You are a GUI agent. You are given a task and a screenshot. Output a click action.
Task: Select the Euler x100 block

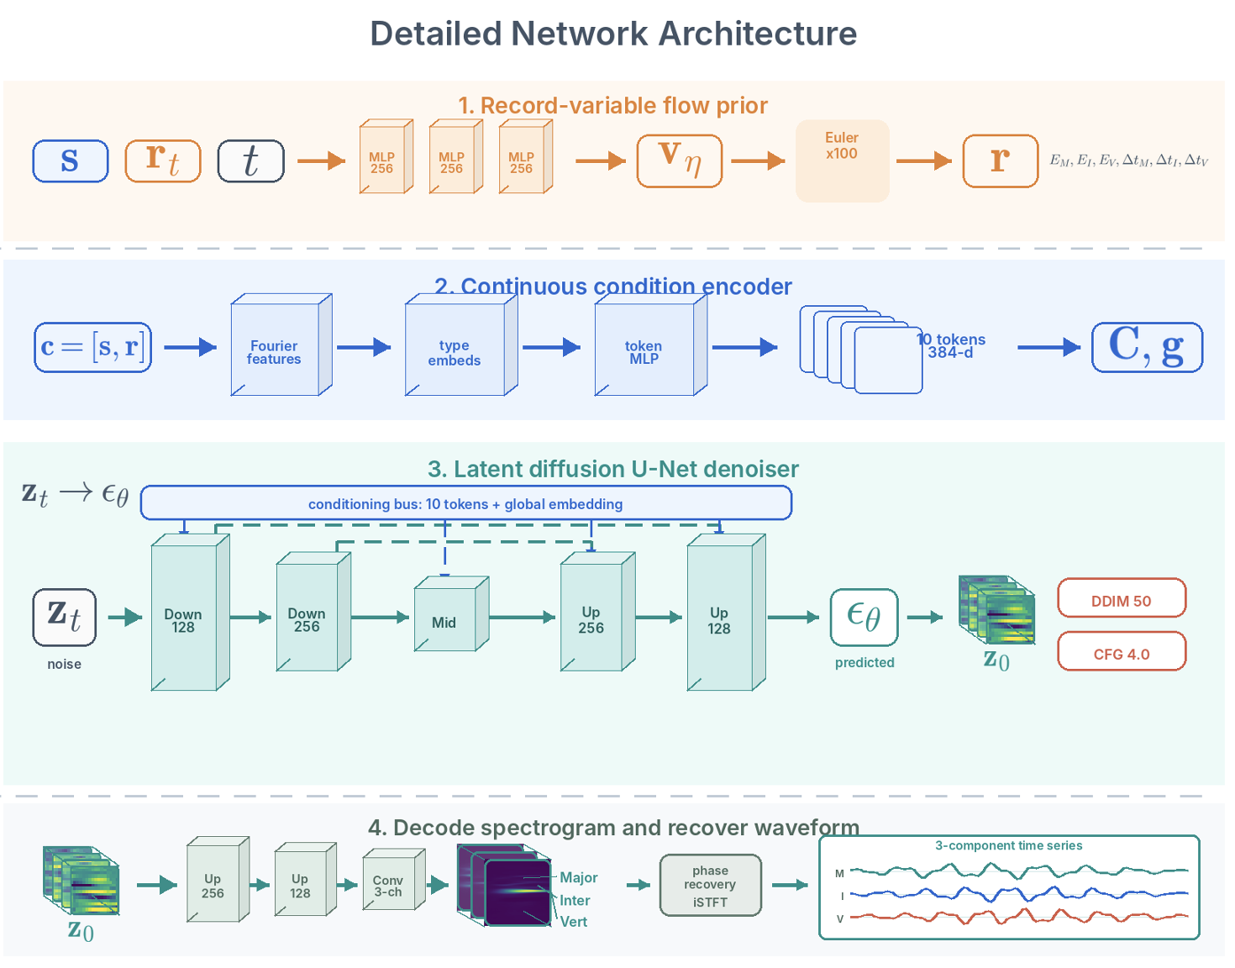[842, 160]
